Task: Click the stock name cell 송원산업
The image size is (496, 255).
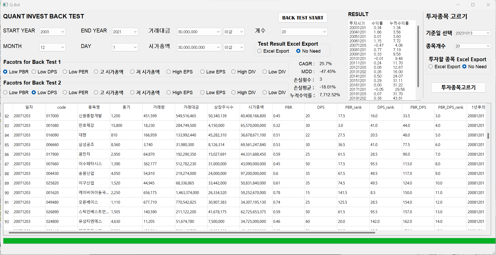Action: (x=94, y=174)
